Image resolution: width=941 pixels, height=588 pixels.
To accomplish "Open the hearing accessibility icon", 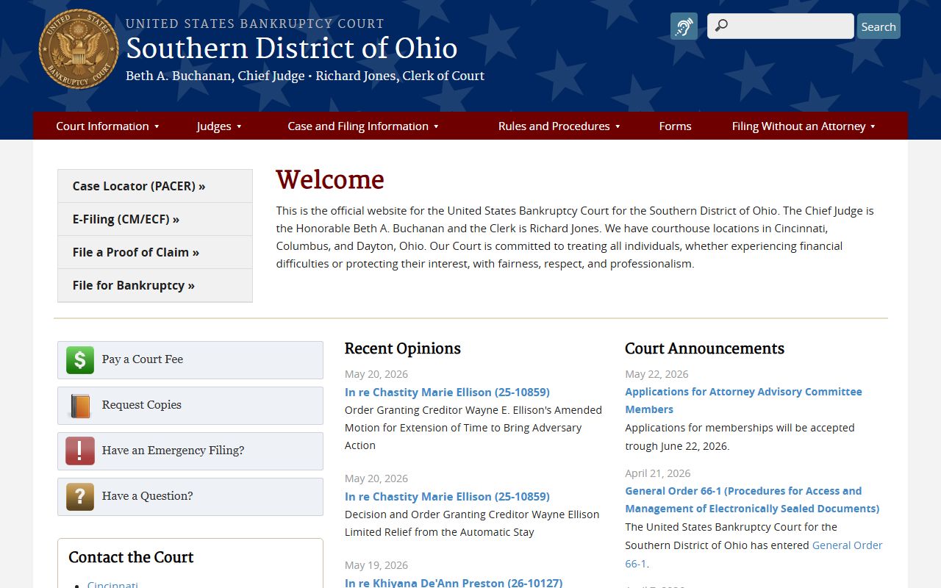I will (x=684, y=26).
